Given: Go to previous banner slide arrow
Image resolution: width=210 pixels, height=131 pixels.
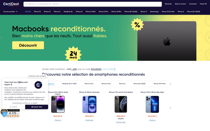Looking at the screenshot, I should pyautogui.click(x=1, y=38).
